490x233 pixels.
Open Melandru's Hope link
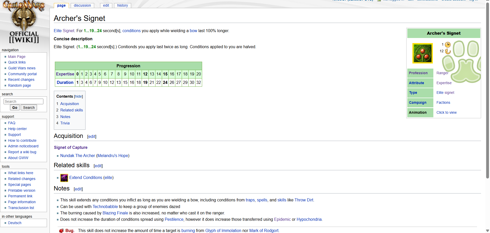[x=113, y=156]
